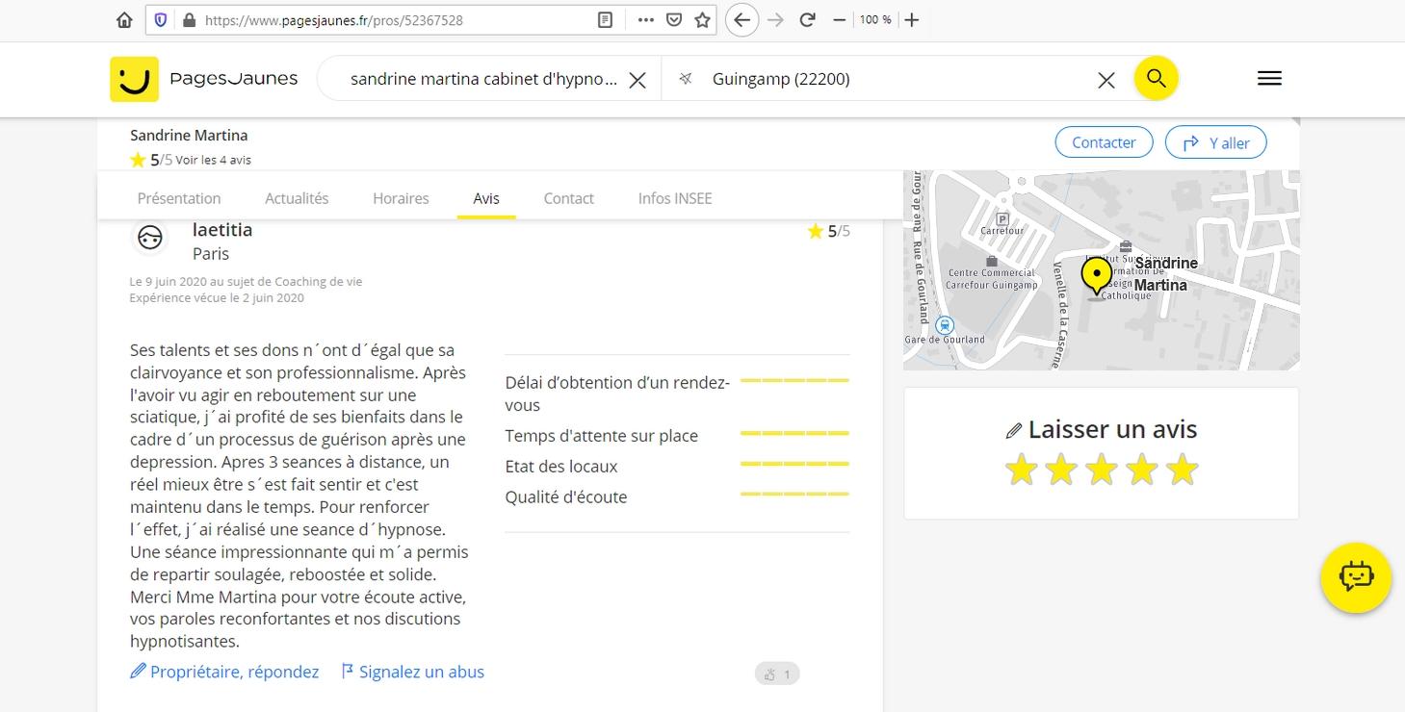The image size is (1405, 712).
Task: Open the hamburger menu
Action: pyautogui.click(x=1269, y=79)
